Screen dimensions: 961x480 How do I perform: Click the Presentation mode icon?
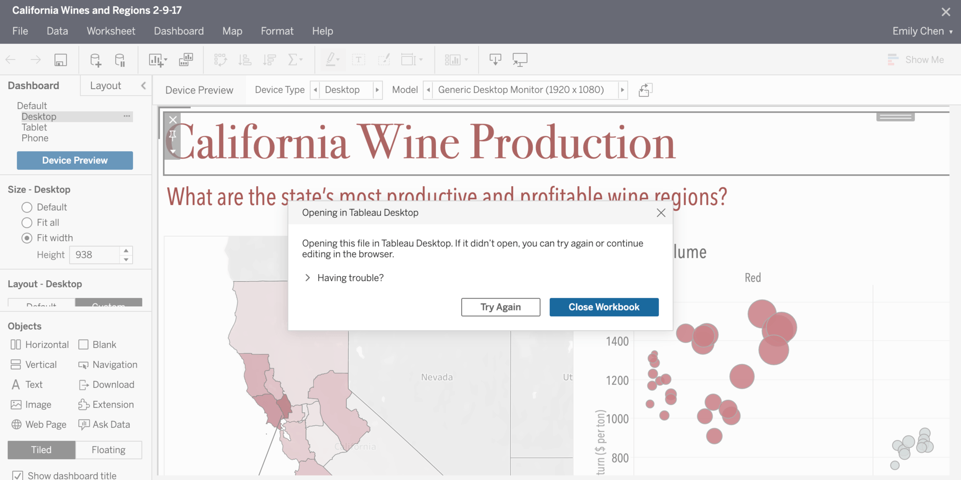pyautogui.click(x=520, y=60)
